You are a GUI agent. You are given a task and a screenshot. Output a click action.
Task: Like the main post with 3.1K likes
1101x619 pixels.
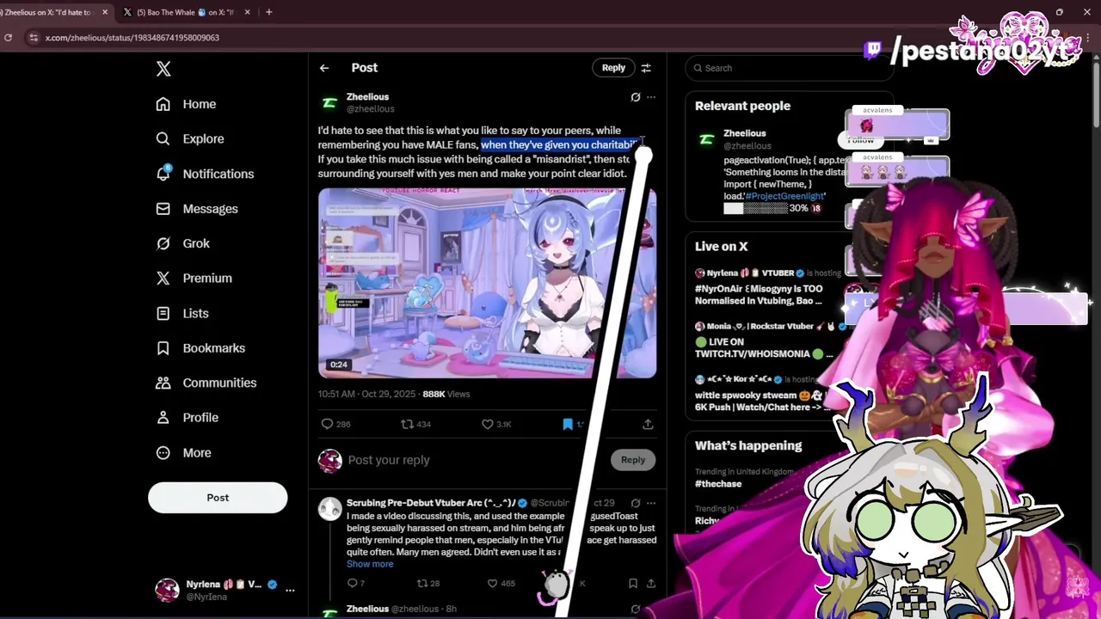(x=488, y=424)
